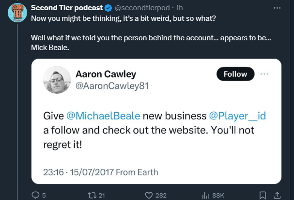View tweet analytics showing 88K views
Image resolution: width=294 pixels, height=200 pixels.
[x=205, y=196]
